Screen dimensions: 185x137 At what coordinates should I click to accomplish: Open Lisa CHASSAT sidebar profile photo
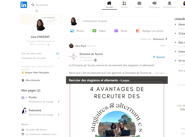click(40, 25)
